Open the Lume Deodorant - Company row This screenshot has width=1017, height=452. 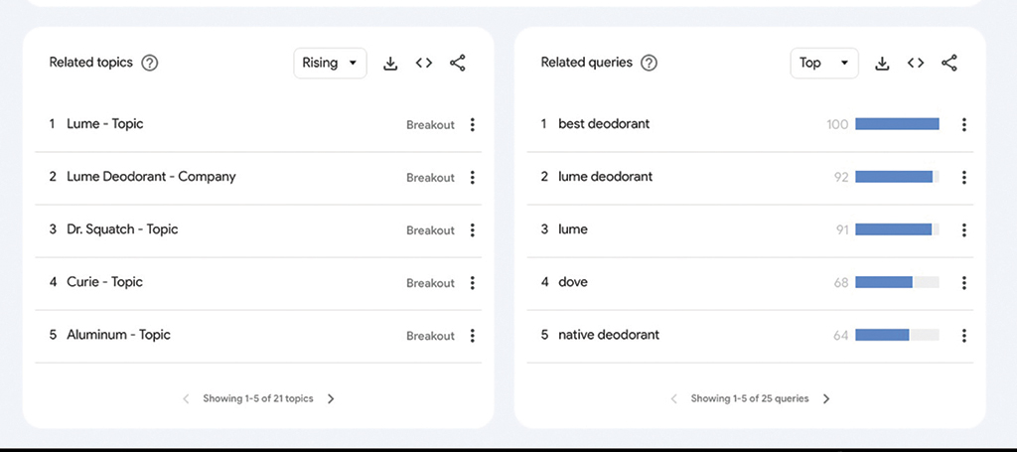pyautogui.click(x=151, y=177)
